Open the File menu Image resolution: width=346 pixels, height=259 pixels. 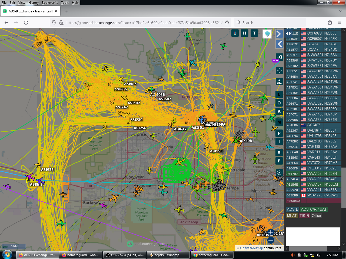(4, 3)
